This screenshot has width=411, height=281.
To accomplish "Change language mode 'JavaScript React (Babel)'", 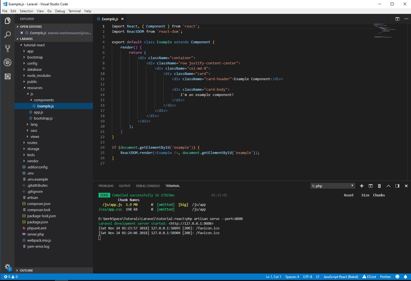I will pos(341,277).
